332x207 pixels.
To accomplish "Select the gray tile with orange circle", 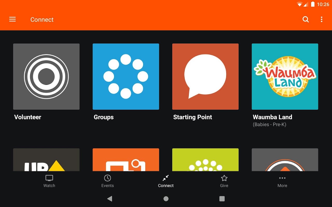I will pos(285,160).
